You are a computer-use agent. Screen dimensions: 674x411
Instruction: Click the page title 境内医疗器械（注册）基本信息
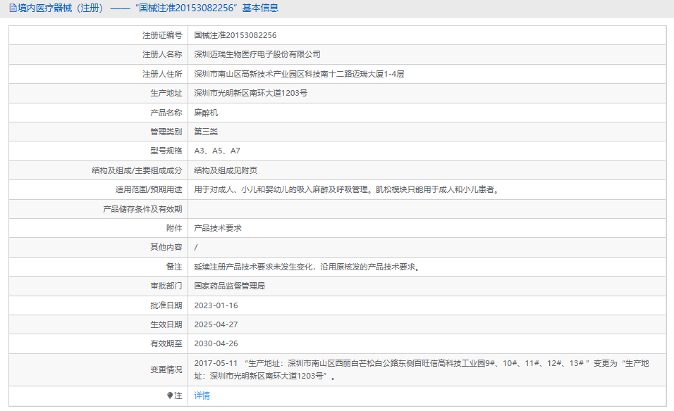148,8
